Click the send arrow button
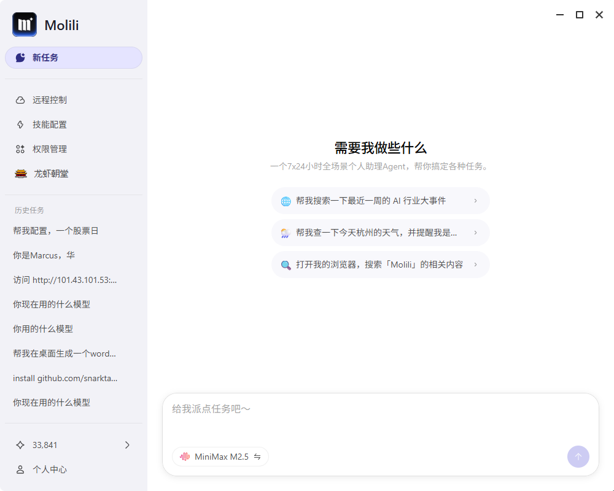The width and height of the screenshot is (614, 491). coord(578,457)
